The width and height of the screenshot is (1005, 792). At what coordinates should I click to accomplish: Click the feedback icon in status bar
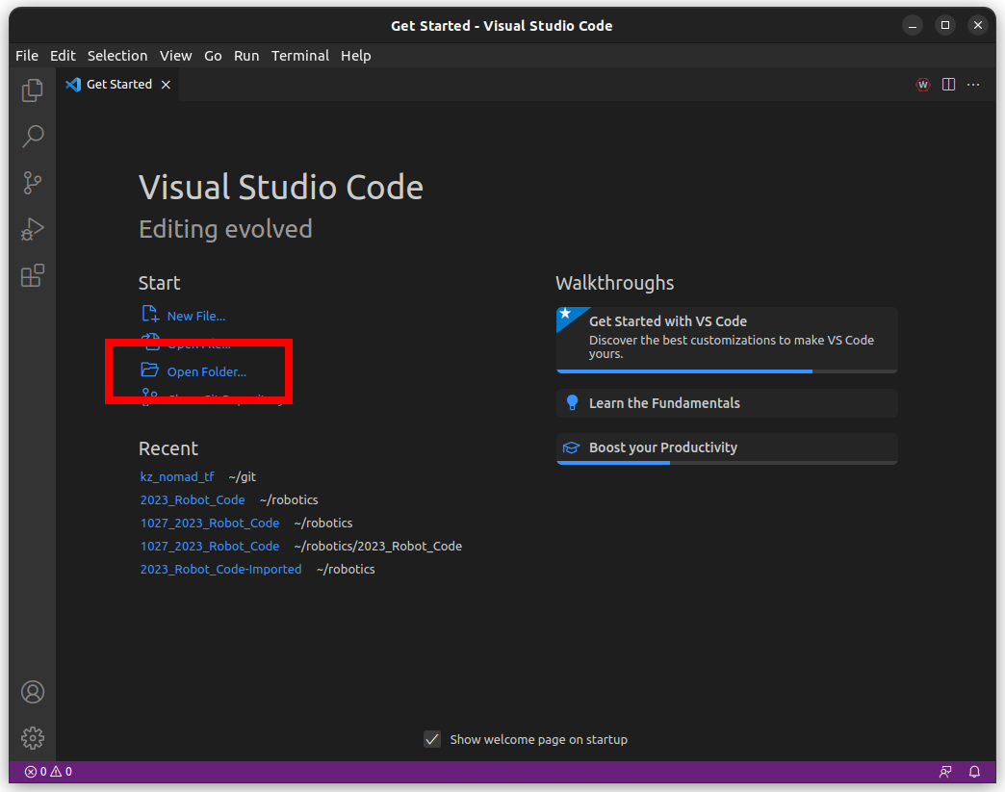point(944,772)
